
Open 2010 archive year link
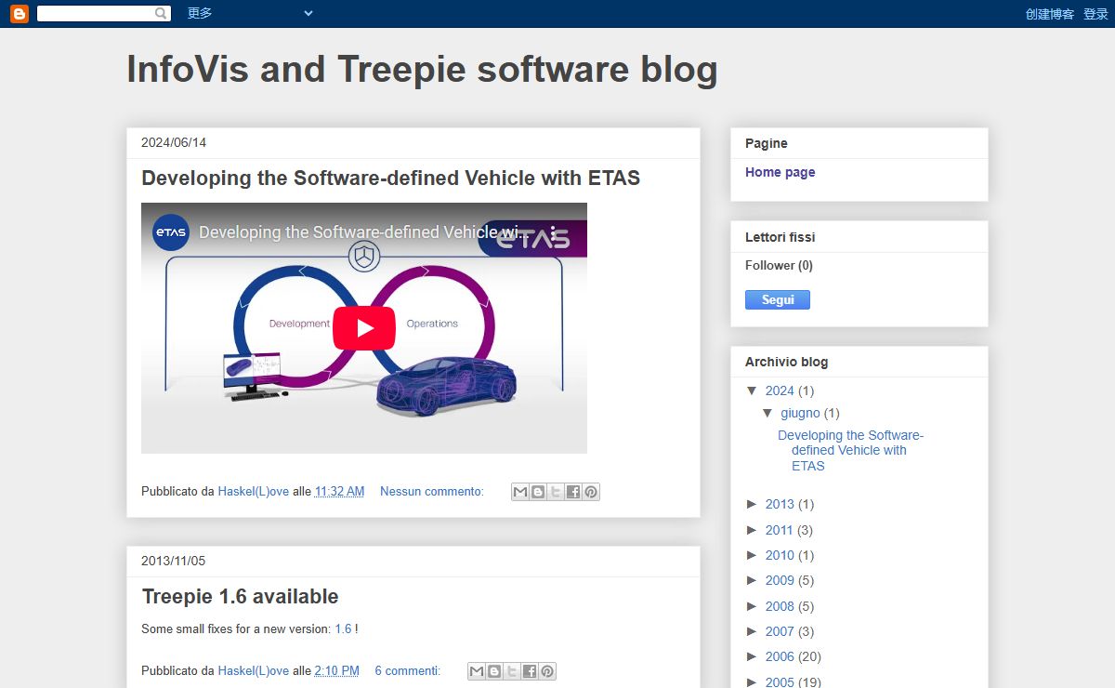[780, 555]
